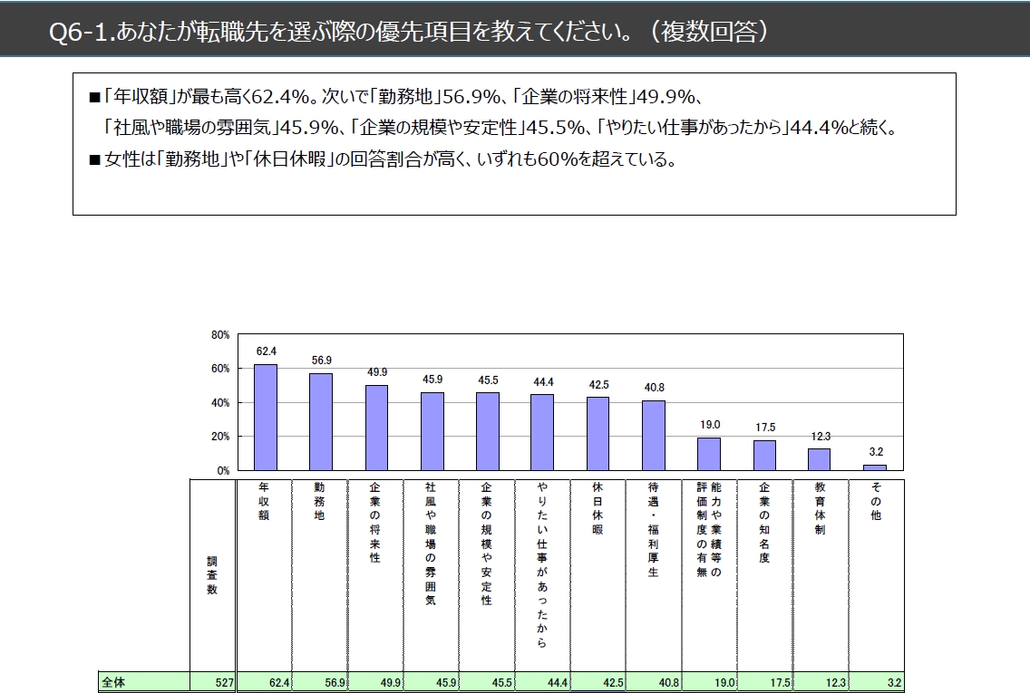The image size is (1030, 693).
Task: Click the summary line starting 「年収額」が最も高く
Action: 396,97
